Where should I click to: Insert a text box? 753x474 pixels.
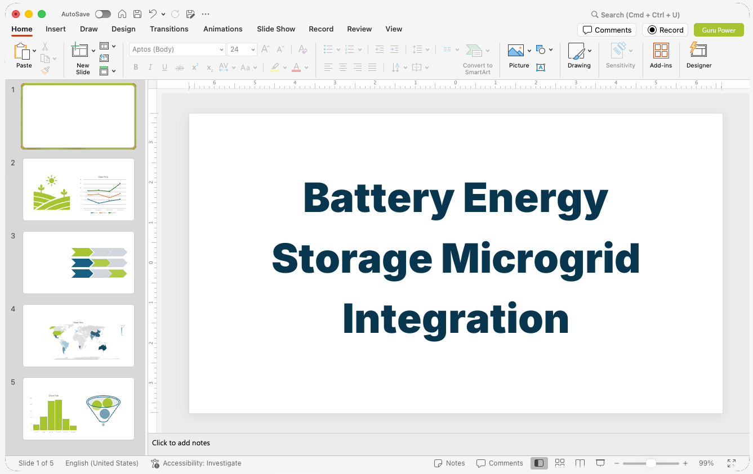coord(541,67)
